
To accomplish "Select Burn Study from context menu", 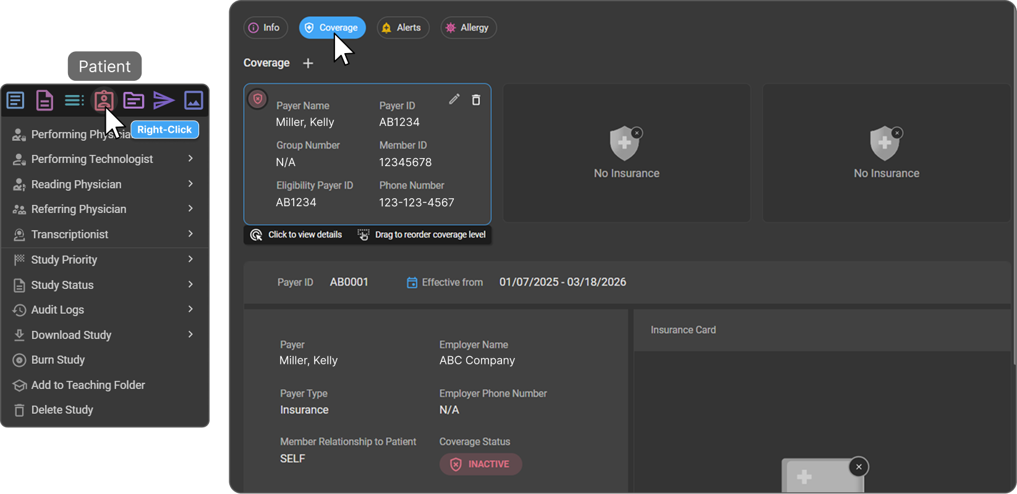I will (58, 360).
